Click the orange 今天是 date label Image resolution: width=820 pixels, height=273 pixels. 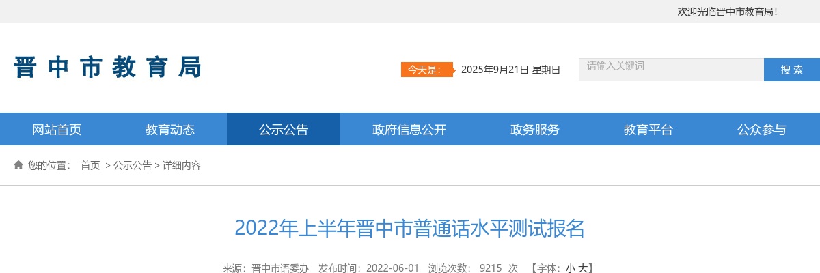[426, 69]
